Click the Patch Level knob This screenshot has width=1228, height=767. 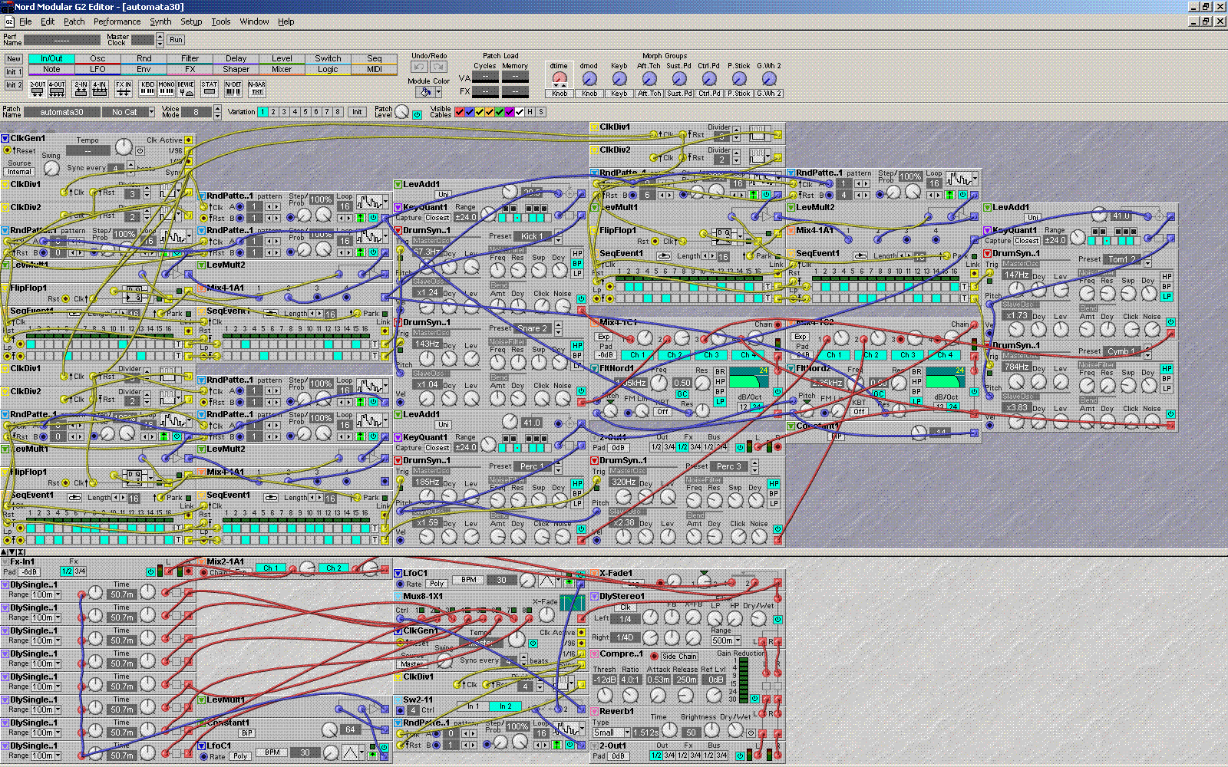(x=402, y=112)
